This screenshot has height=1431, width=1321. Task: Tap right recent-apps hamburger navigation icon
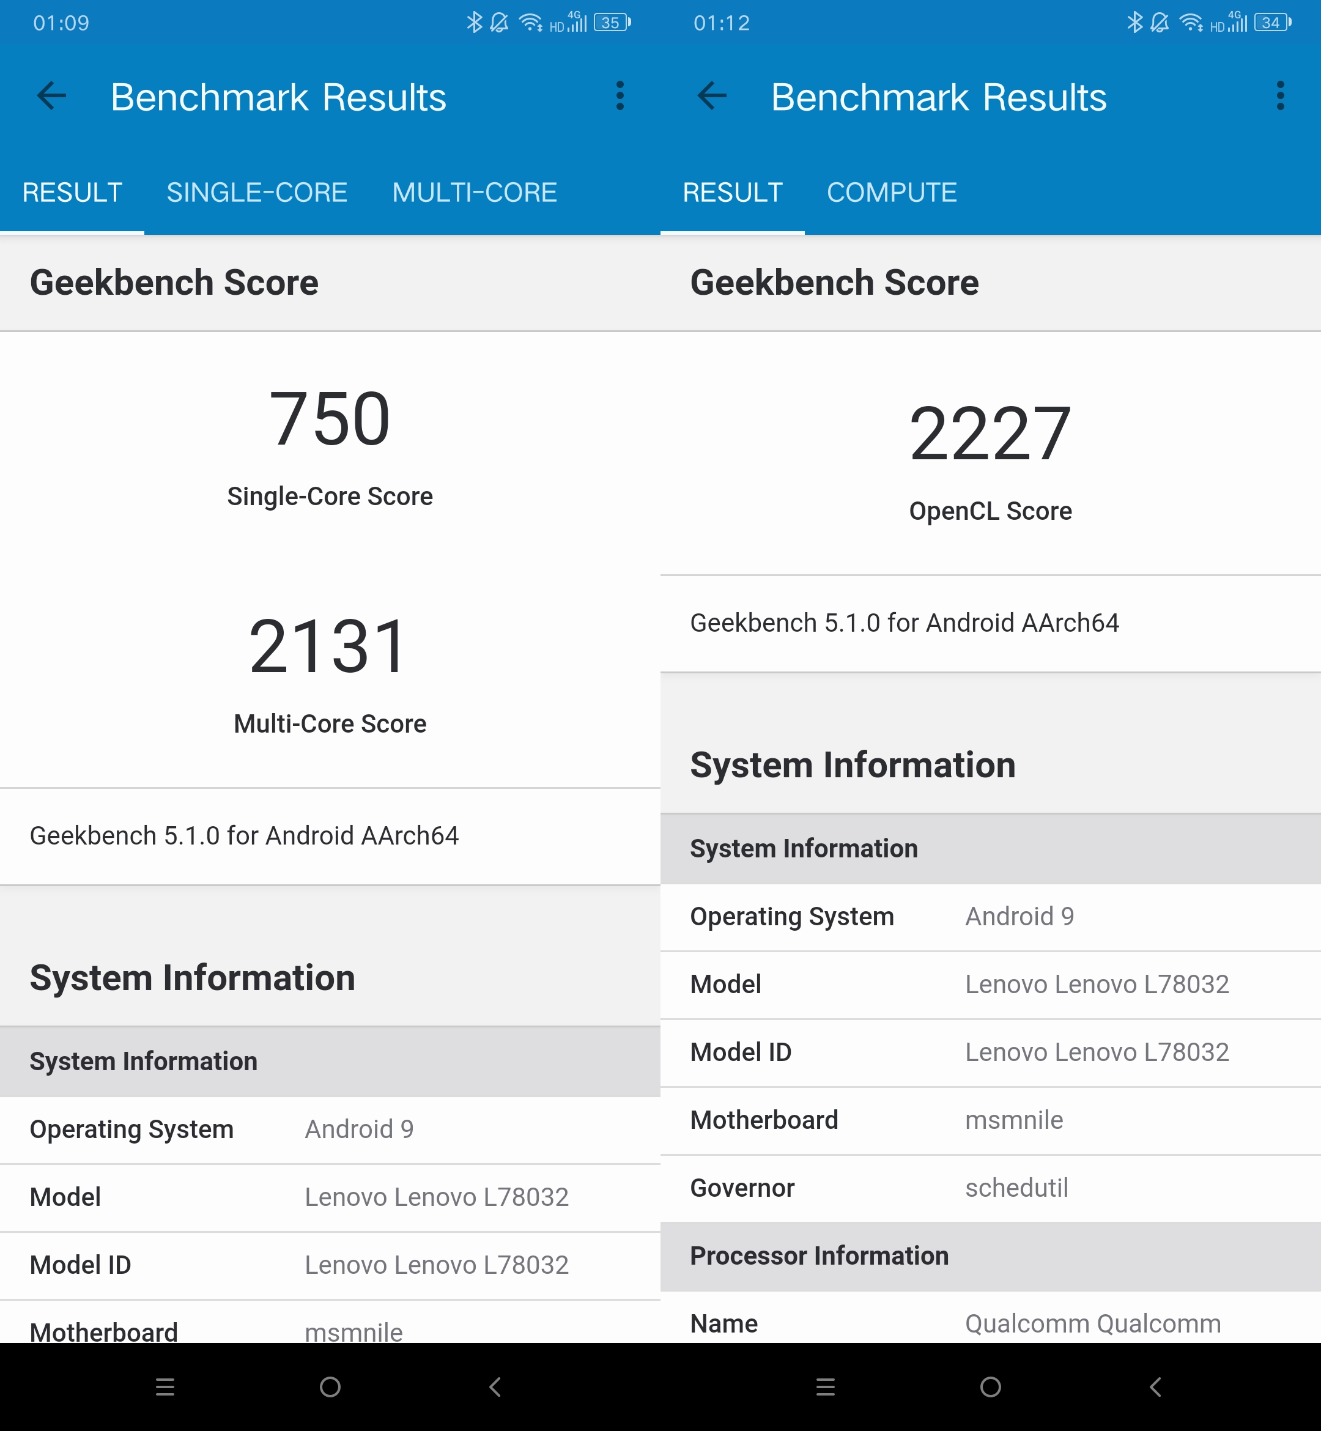click(826, 1388)
